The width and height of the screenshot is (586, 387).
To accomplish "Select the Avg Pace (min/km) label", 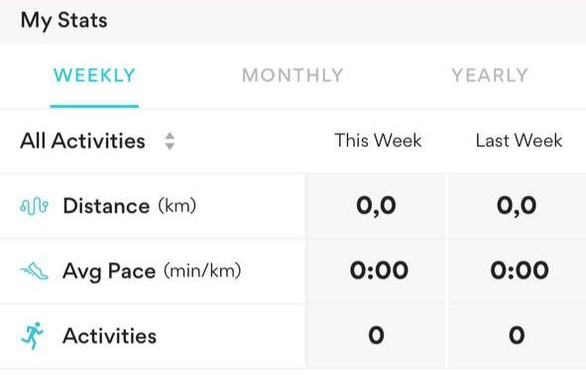I will tap(152, 271).
